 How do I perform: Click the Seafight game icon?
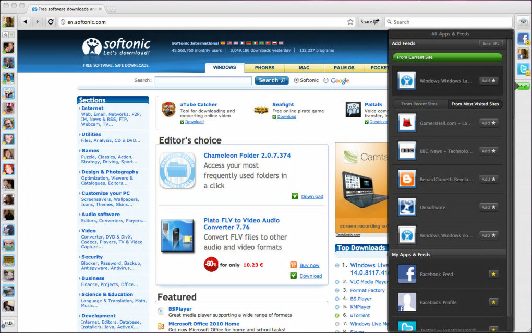pos(261,110)
